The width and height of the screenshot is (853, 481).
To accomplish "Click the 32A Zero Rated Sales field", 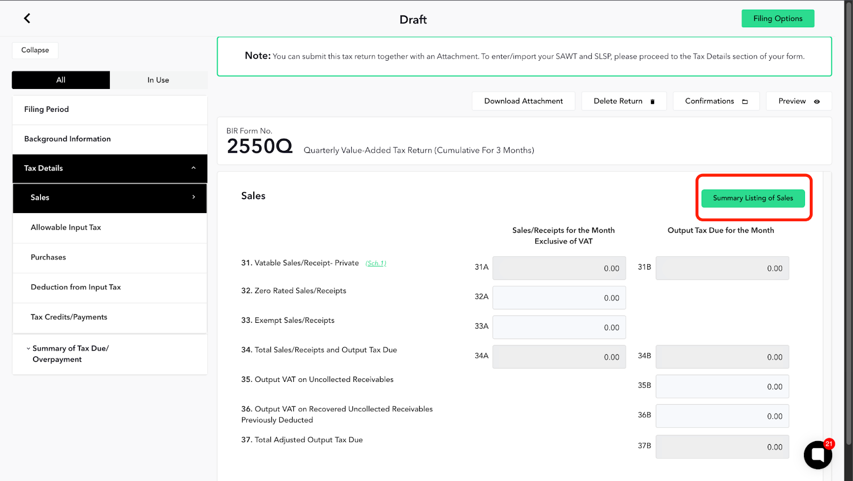I will pyautogui.click(x=559, y=298).
